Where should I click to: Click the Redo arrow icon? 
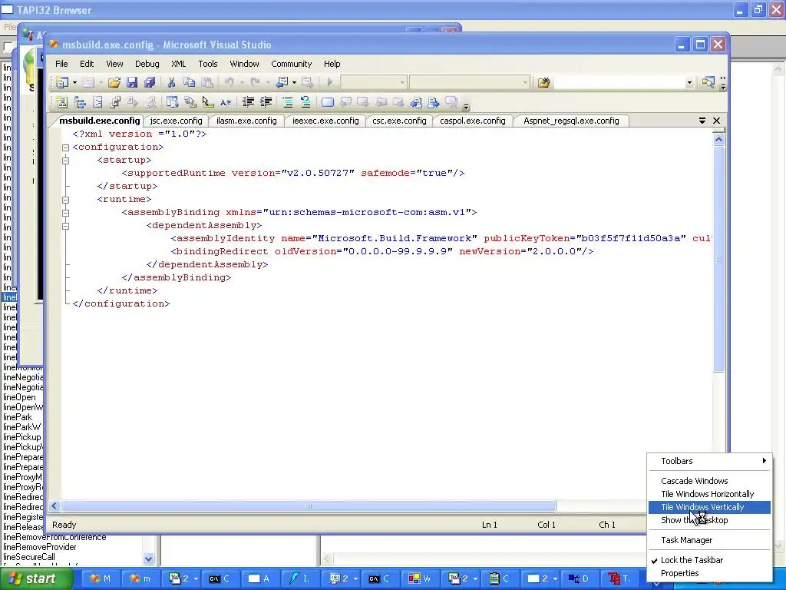255,82
